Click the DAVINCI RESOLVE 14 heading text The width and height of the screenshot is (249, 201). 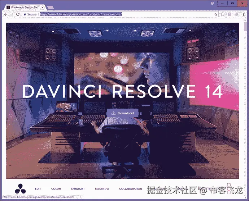pos(122,91)
